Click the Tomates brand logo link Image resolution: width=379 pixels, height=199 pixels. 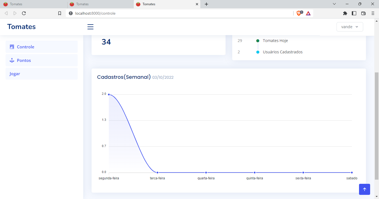click(21, 27)
